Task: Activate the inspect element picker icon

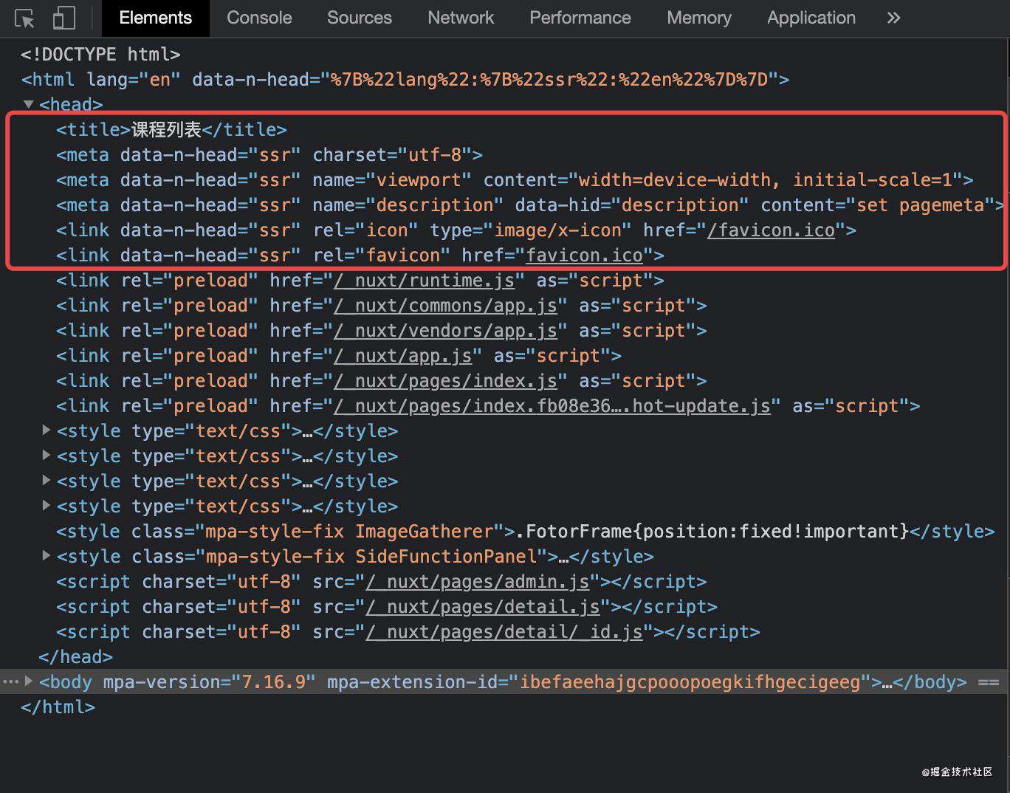Action: (24, 18)
